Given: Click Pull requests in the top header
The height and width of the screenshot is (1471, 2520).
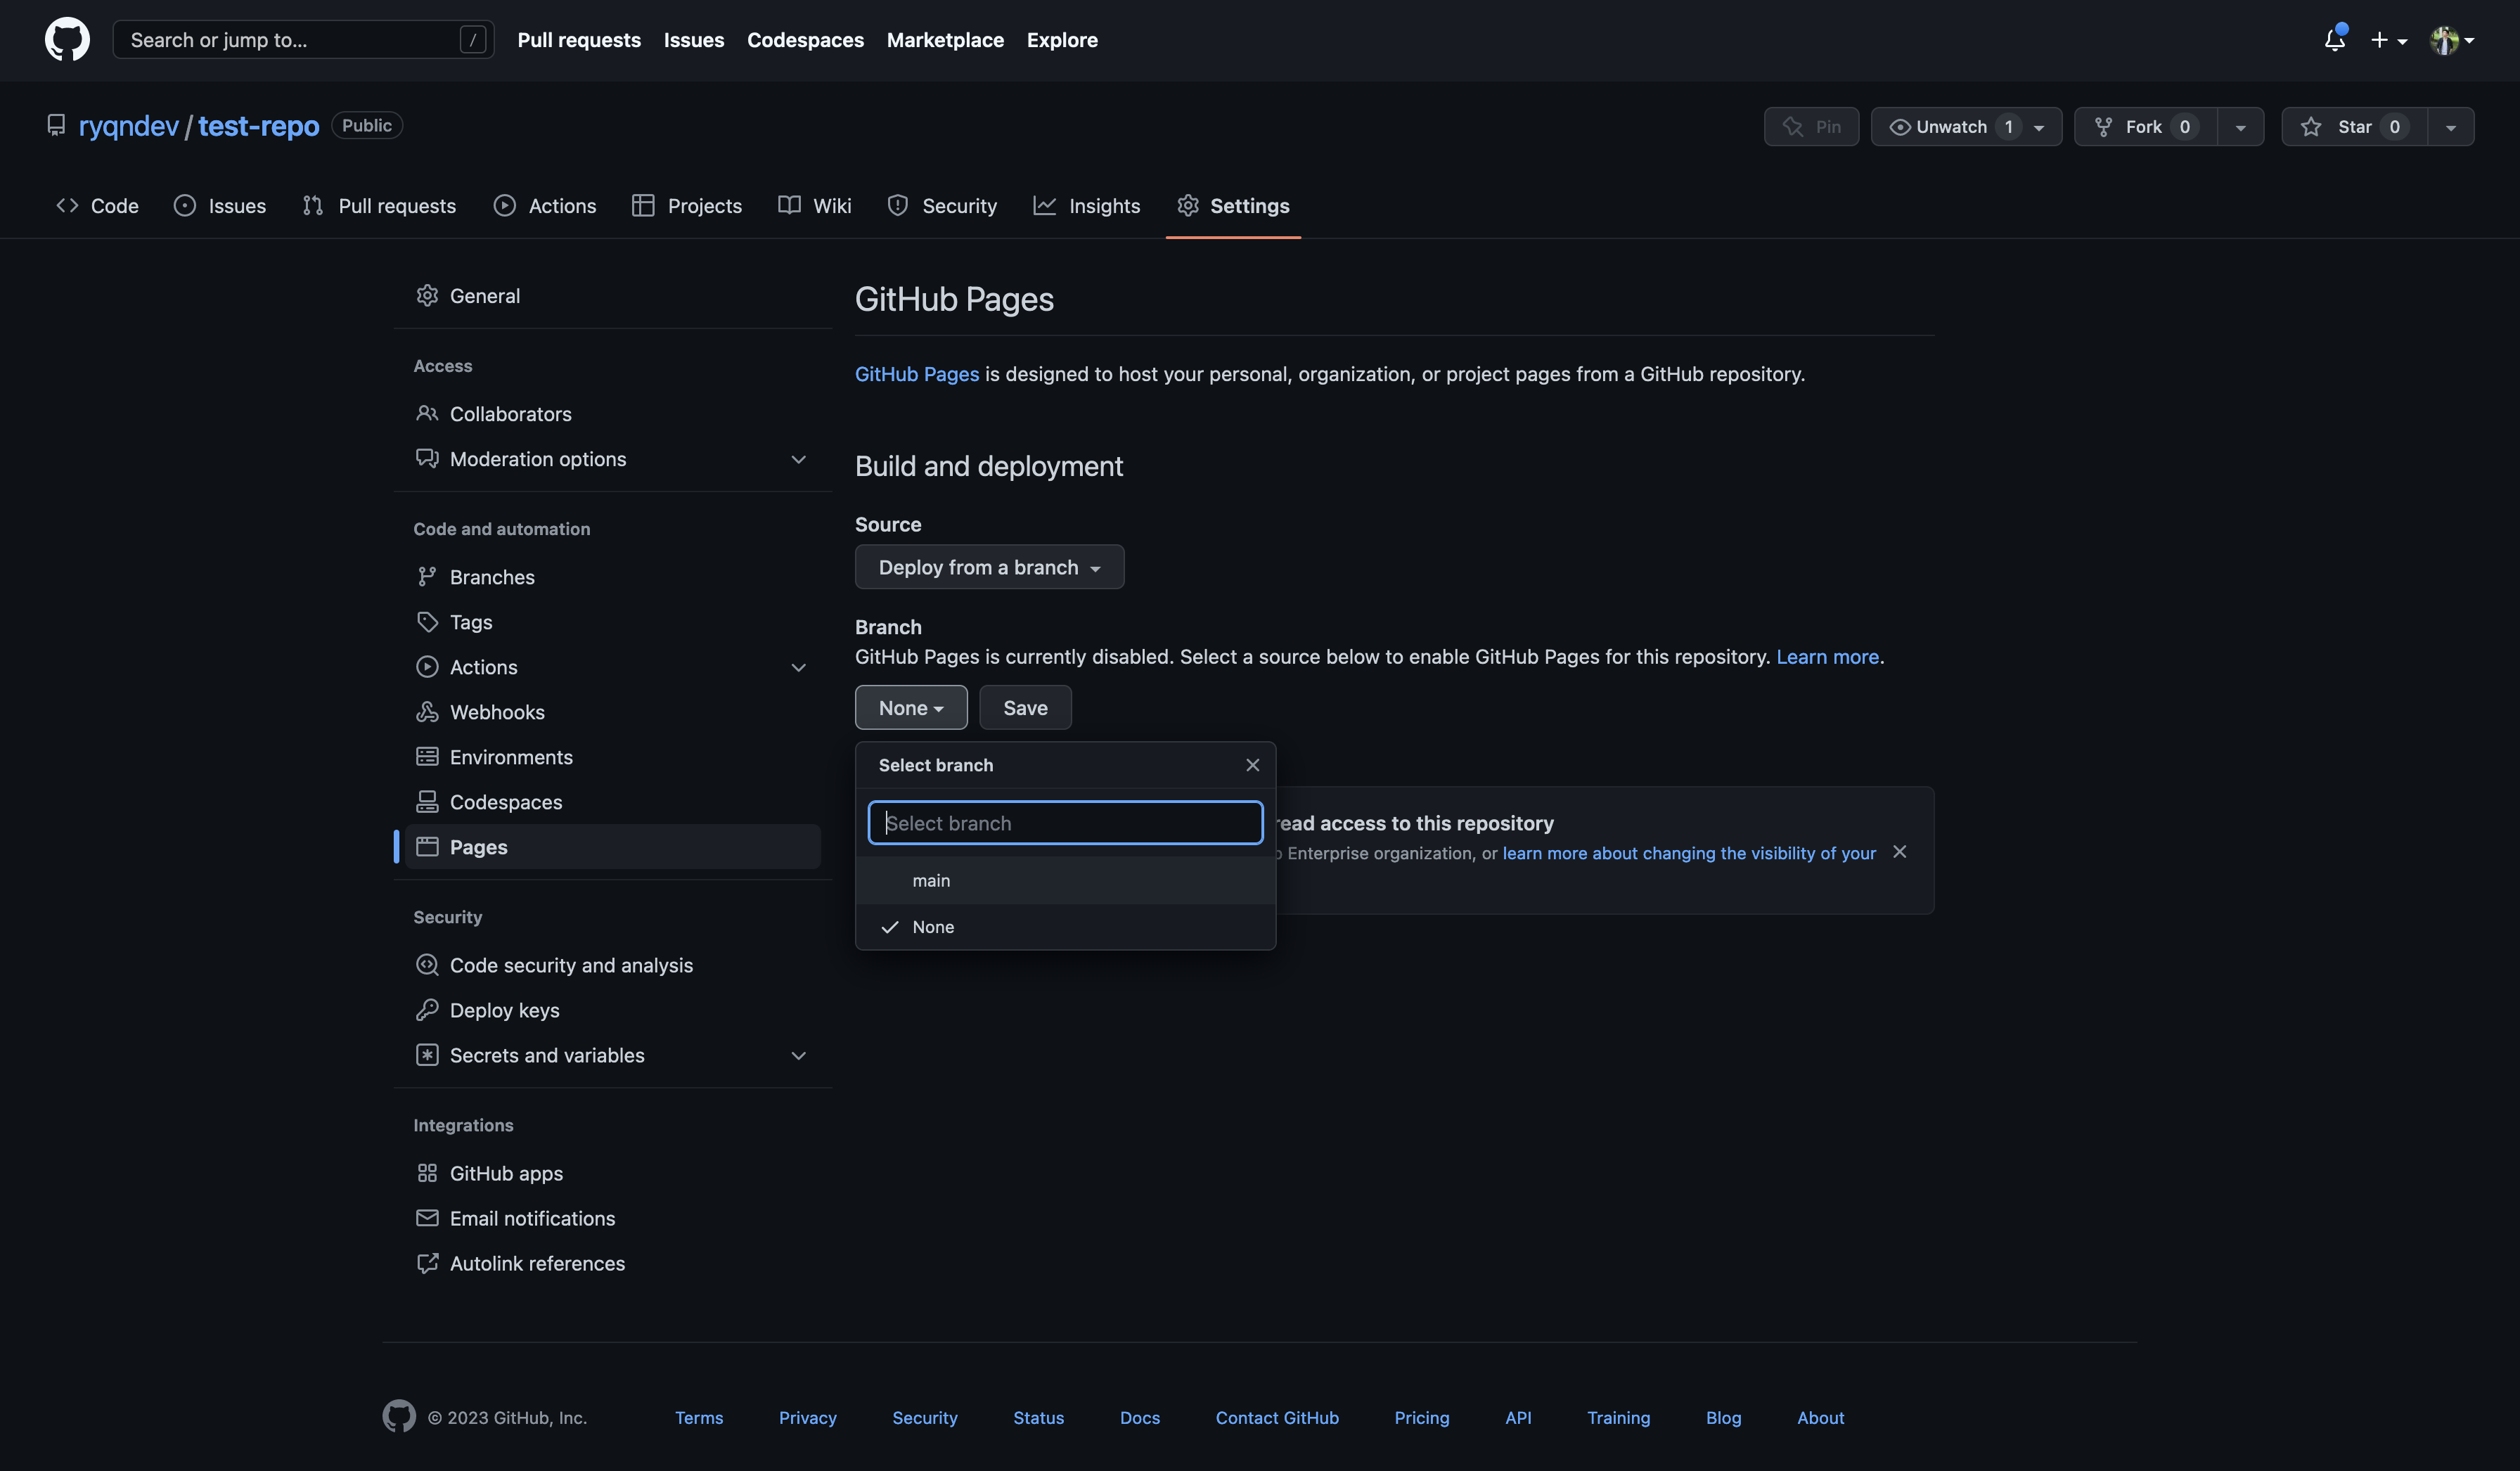Looking at the screenshot, I should pos(579,40).
